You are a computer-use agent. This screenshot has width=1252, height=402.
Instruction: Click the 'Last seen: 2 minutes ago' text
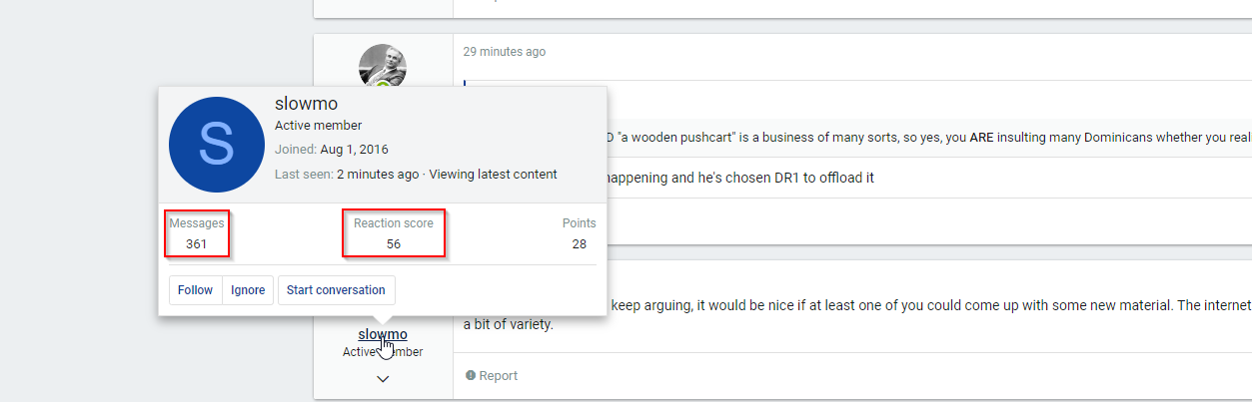point(347,174)
